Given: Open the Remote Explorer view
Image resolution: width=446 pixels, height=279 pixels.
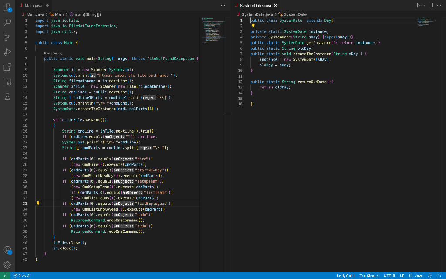Looking at the screenshot, I should pyautogui.click(x=7, y=82).
